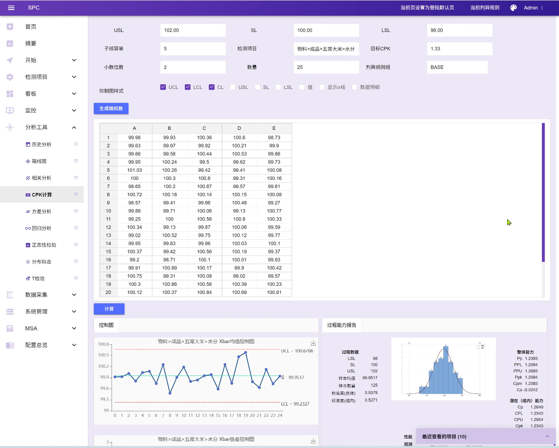The height and width of the screenshot is (448, 559).
Task: Expand 最近查看的项目 panel
Action: 547,436
